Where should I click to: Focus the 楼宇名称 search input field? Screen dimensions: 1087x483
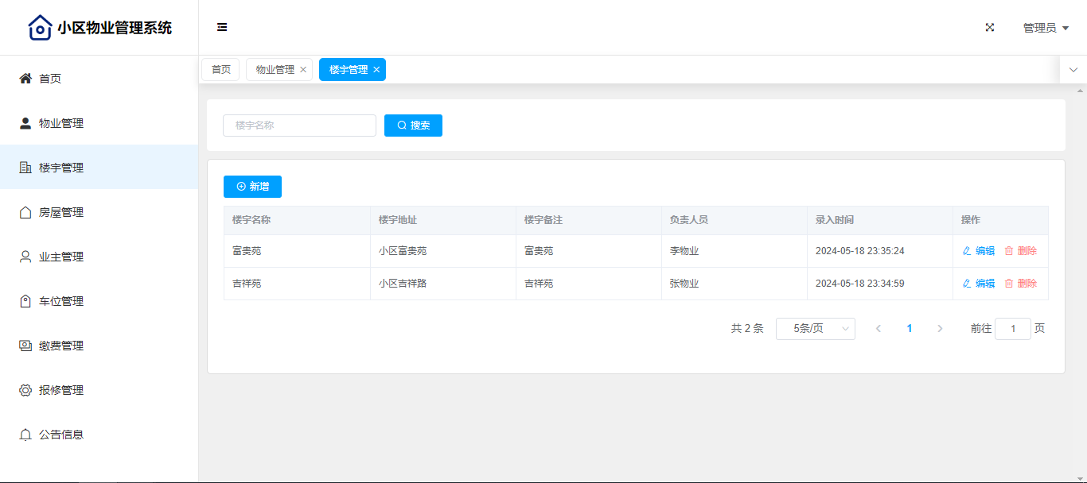click(299, 126)
